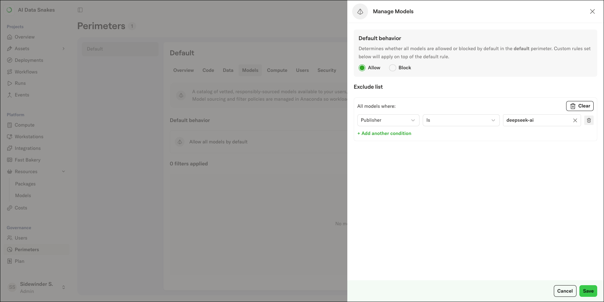
Task: Delete the Publisher condition with trash icon
Action: [589, 120]
